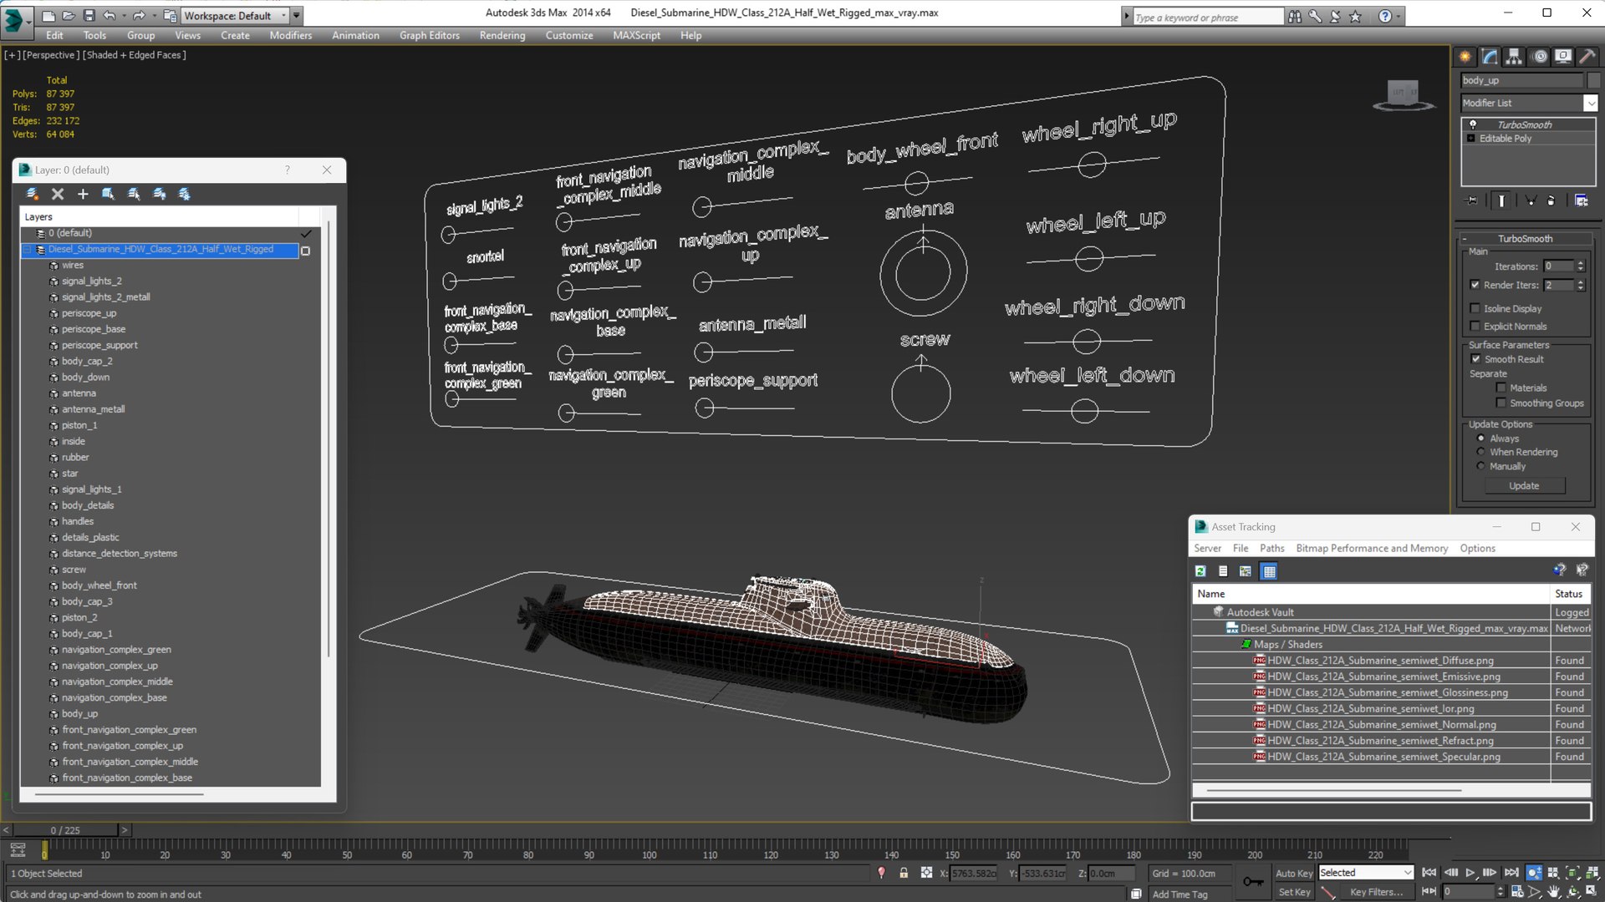Click Remove modifier trash icon in stack
Screen dimensions: 1605x902
1551,200
